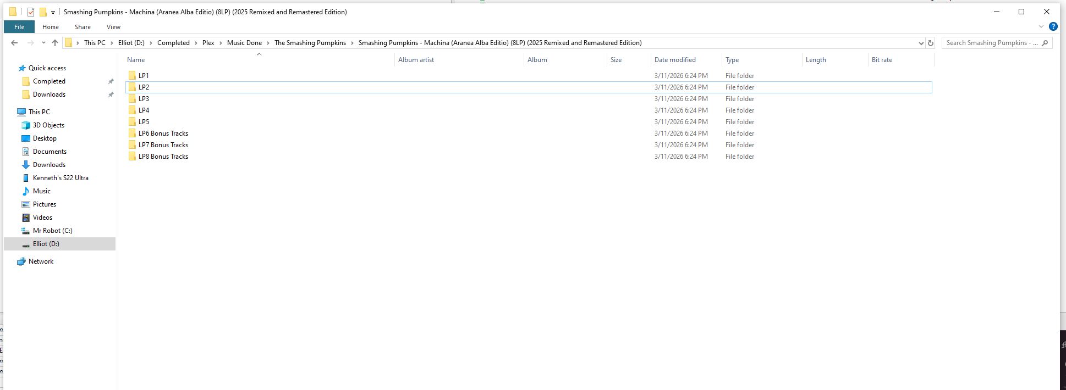
Task: Open Network in the navigation pane
Action: (x=41, y=261)
